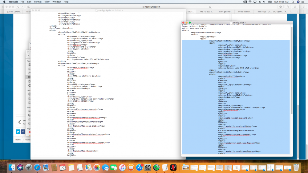Viewport: 308px width, 173px height.
Task: Open volume control in menu bar
Action: coord(264,2)
